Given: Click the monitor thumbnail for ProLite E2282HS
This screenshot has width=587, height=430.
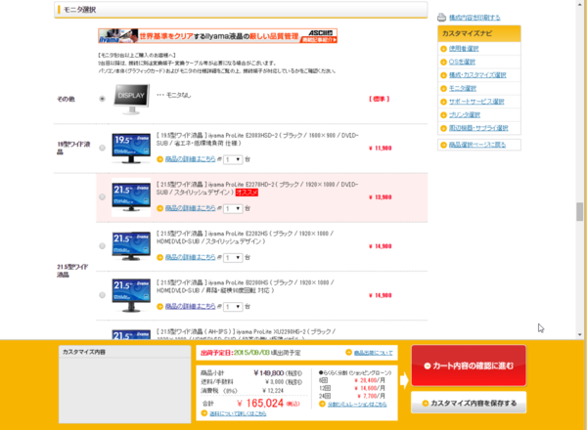Looking at the screenshot, I should pyautogui.click(x=131, y=246).
